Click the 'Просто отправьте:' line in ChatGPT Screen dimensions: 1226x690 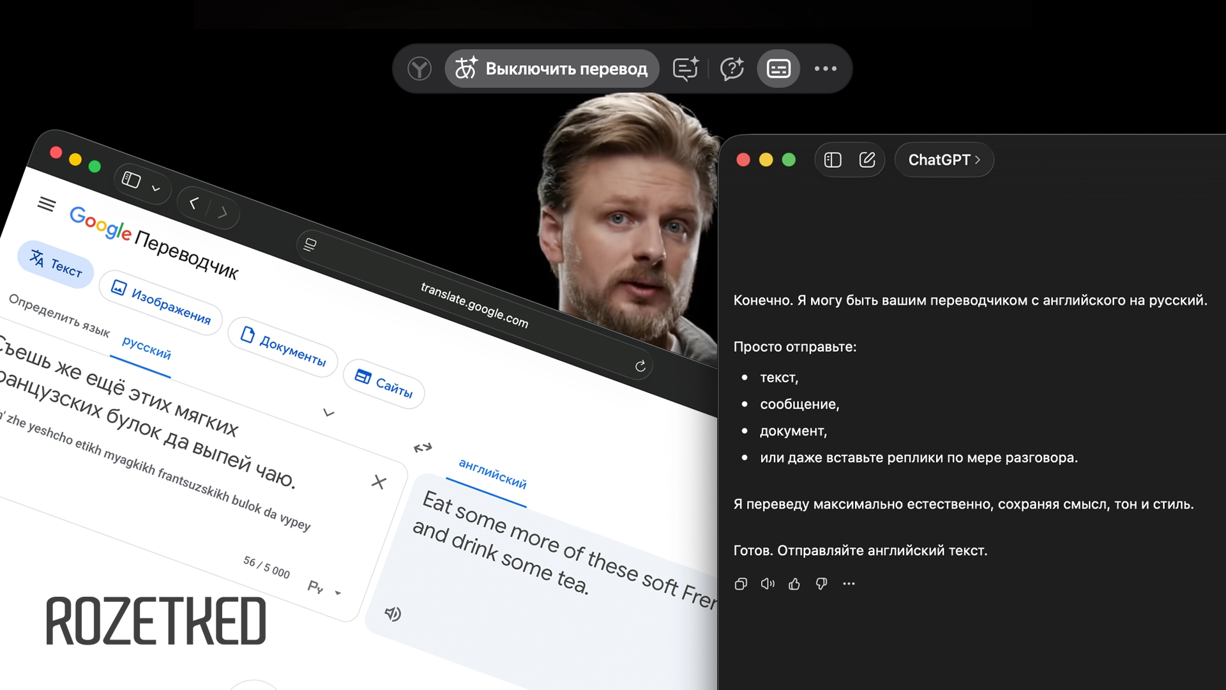pos(794,347)
